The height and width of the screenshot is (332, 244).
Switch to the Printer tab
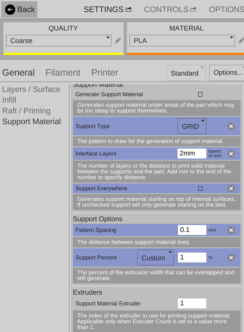point(105,73)
